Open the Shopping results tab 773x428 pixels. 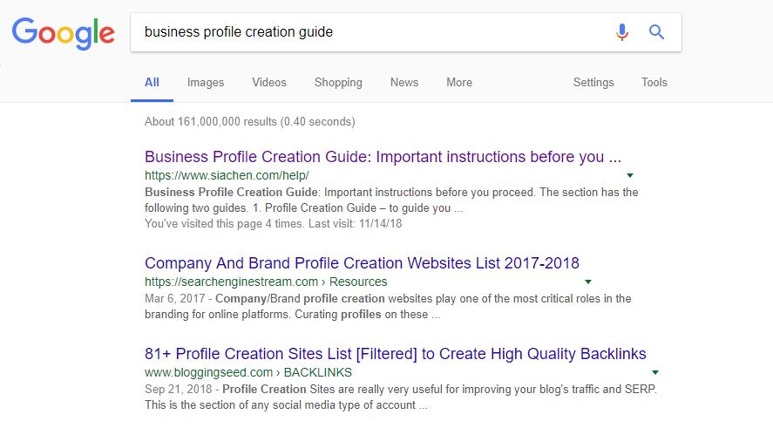pos(338,82)
